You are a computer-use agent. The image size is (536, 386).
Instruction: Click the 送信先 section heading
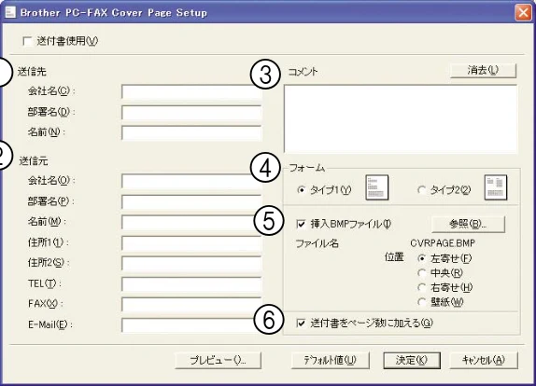(x=32, y=72)
